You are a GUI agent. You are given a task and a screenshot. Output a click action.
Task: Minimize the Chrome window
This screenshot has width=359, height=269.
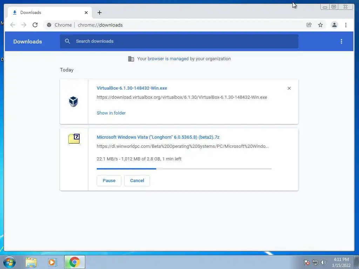[x=325, y=7]
